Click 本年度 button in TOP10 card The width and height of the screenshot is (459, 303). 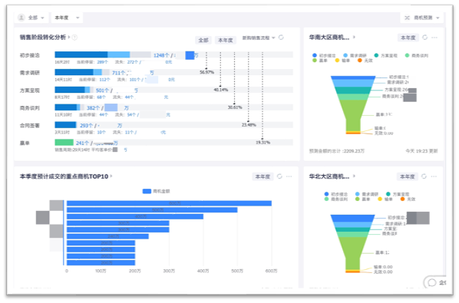263,176
